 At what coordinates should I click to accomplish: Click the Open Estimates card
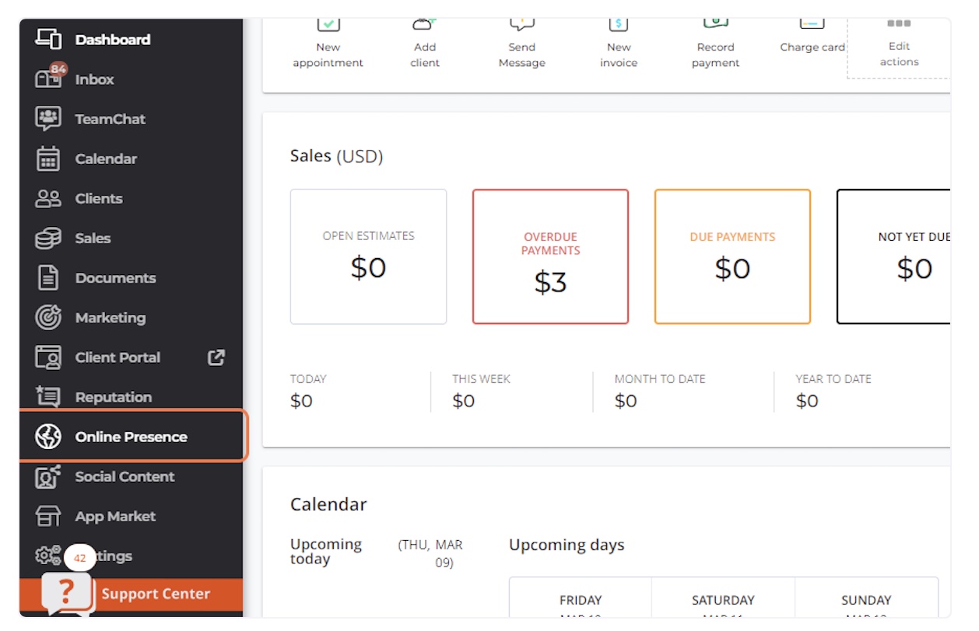click(368, 256)
